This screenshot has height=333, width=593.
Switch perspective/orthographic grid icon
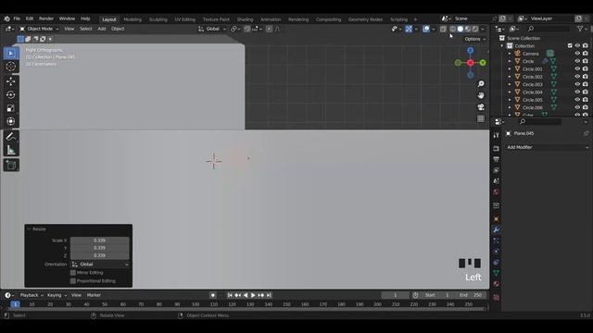(481, 119)
